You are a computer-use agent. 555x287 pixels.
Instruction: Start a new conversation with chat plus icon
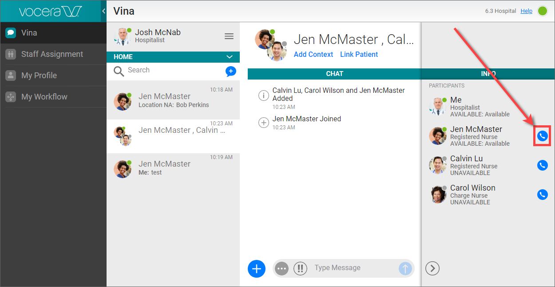pos(230,71)
